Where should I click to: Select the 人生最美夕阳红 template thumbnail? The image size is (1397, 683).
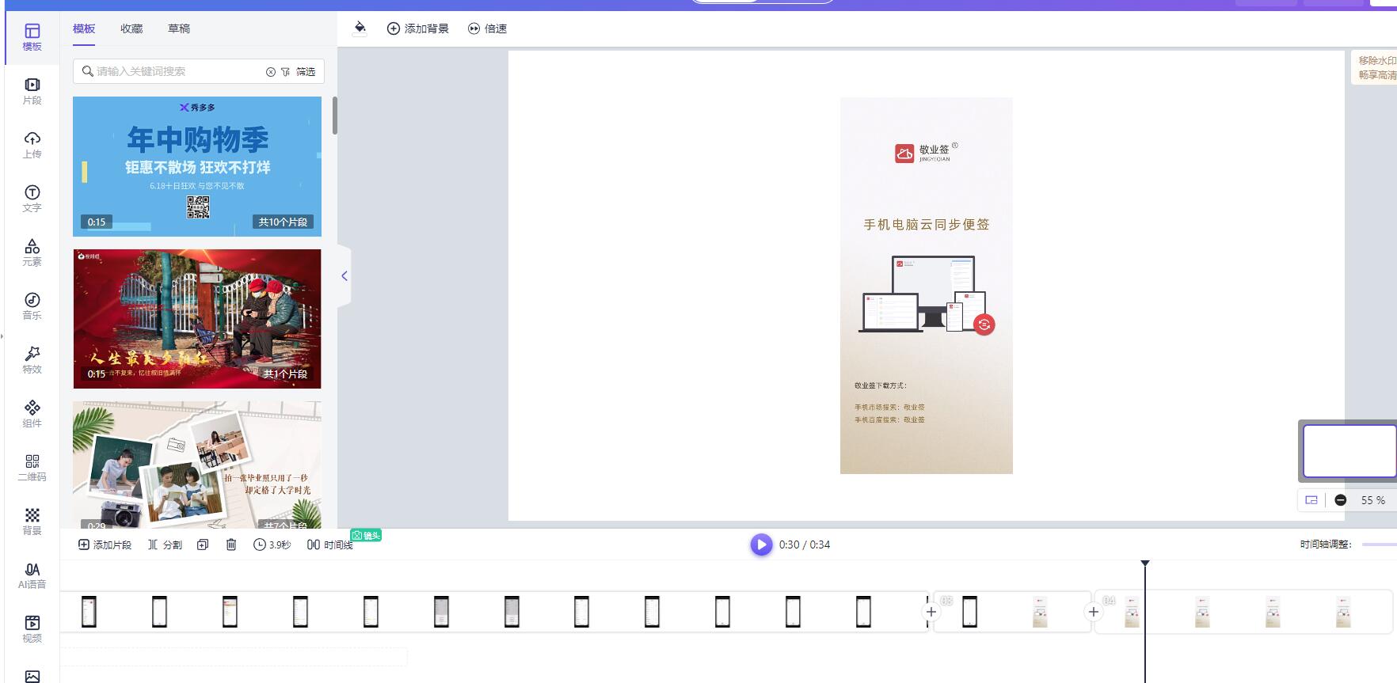(x=197, y=319)
